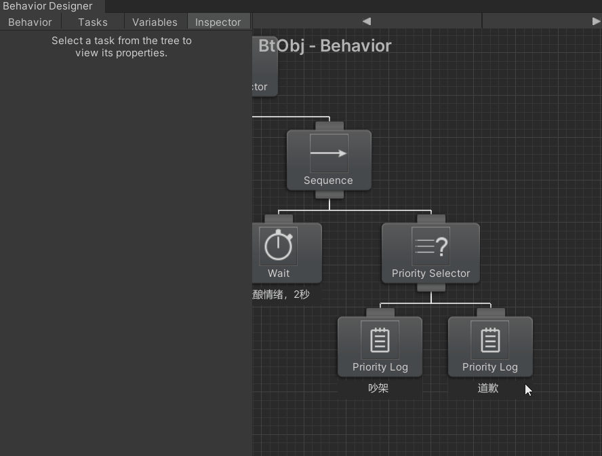Click the Wait node stopwatch icon
This screenshot has width=602, height=456.
pyautogui.click(x=278, y=246)
